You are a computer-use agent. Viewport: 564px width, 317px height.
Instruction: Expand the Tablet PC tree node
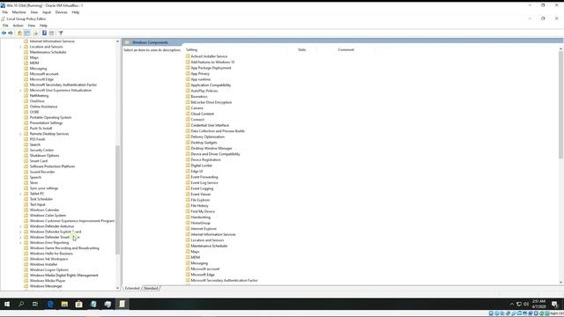click(x=20, y=194)
